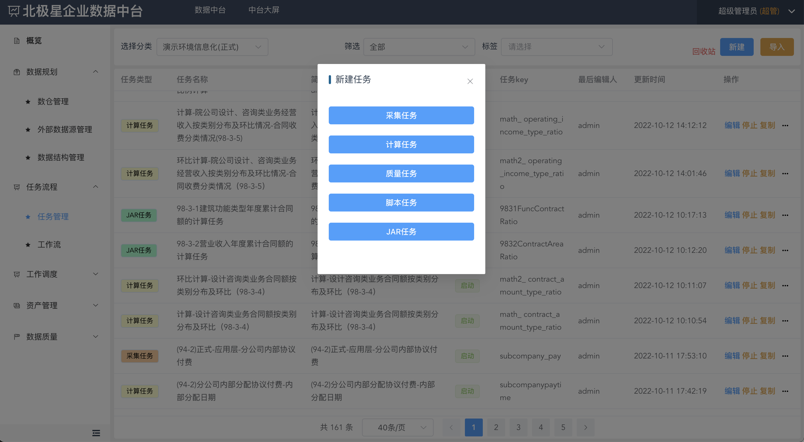
Task: Switch to the 中台大屏 nav item
Action: tap(264, 10)
